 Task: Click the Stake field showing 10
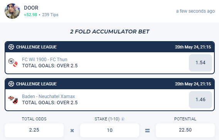point(109,130)
